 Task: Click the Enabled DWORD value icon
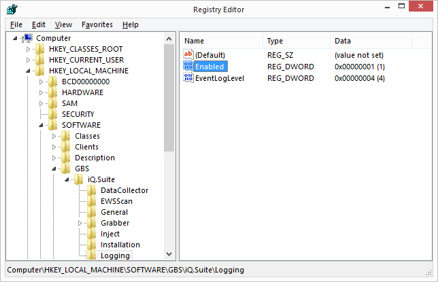(188, 67)
